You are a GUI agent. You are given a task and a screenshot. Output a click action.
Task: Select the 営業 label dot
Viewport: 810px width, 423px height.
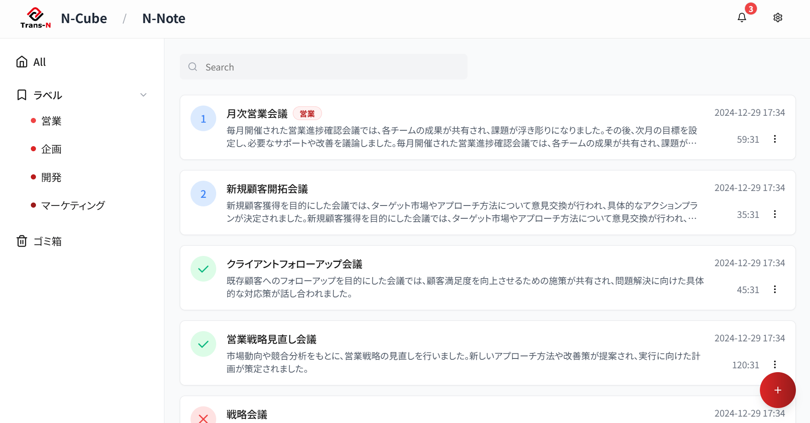click(x=33, y=120)
